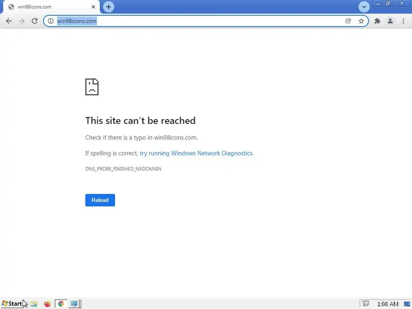This screenshot has height=309, width=412.
Task: Go back to the previous page
Action: 9,21
